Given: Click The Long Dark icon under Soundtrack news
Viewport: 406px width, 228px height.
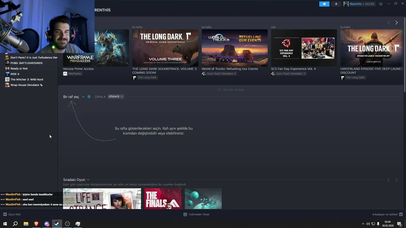Looking at the screenshot, I should click(134, 78).
